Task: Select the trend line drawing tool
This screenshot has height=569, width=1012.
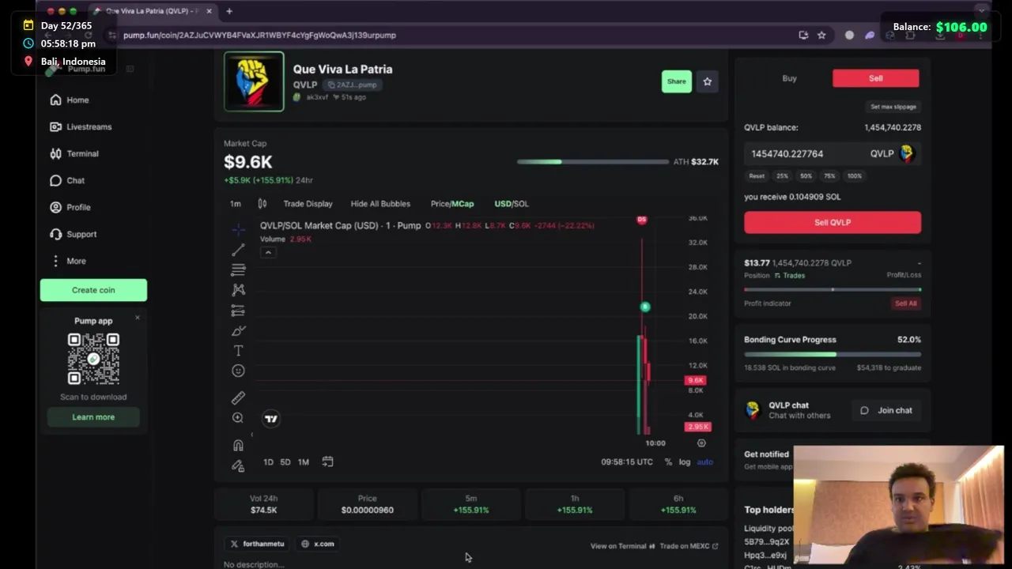Action: pyautogui.click(x=238, y=250)
